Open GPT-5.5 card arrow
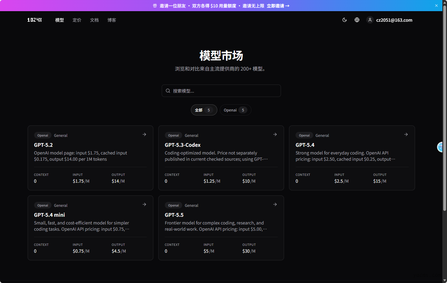The image size is (447, 283). pos(275,204)
